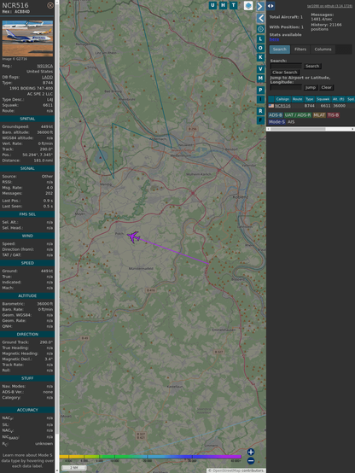
Task: Switch to the Filters tab
Action: (x=300, y=50)
